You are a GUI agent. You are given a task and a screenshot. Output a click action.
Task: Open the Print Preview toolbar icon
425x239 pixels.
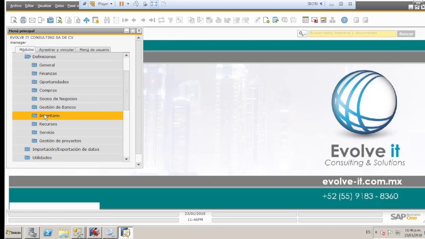(14, 20)
